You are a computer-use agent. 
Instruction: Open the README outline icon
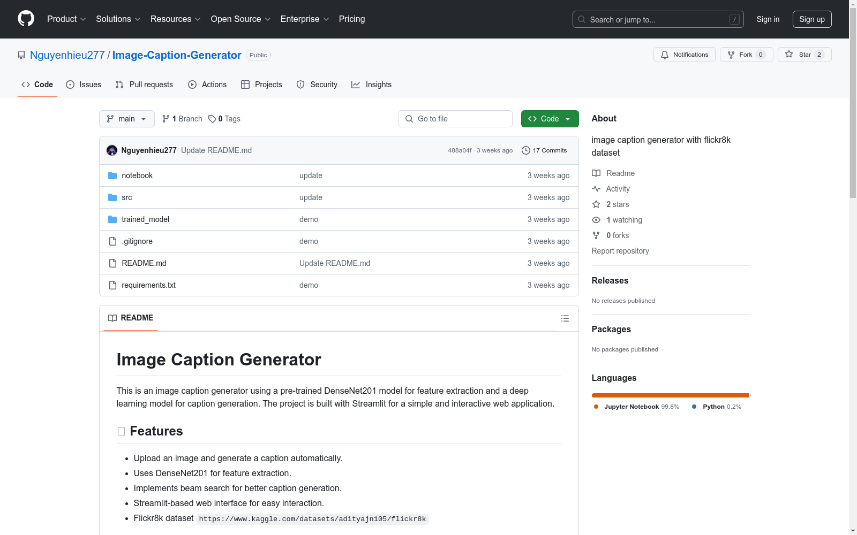point(565,318)
